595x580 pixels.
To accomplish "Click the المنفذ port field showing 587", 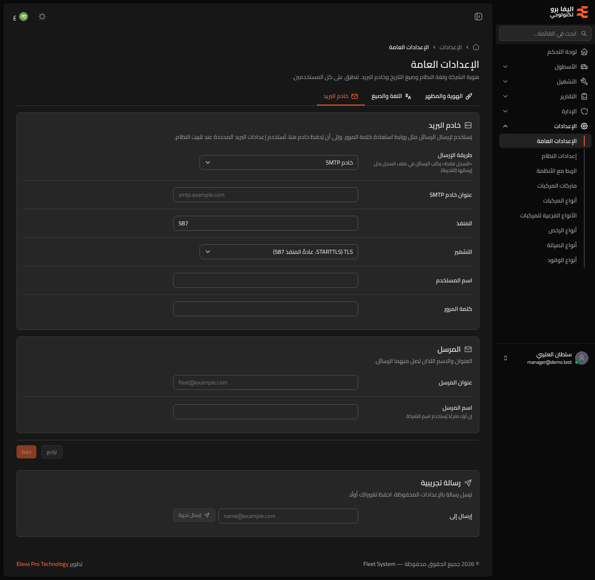I will coord(266,223).
